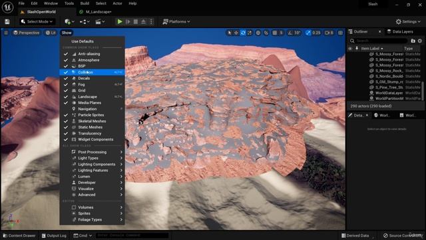
Task: Expand Lumen show flags submenu
Action: (93, 176)
